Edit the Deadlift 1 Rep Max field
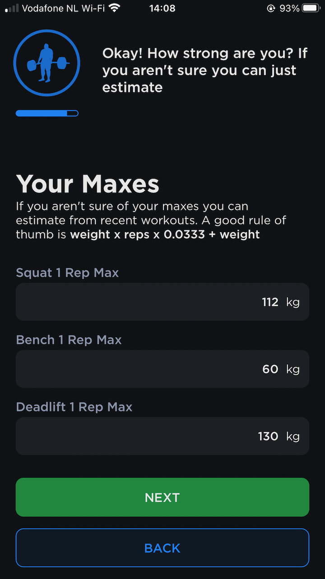Image resolution: width=325 pixels, height=579 pixels. pos(162,436)
